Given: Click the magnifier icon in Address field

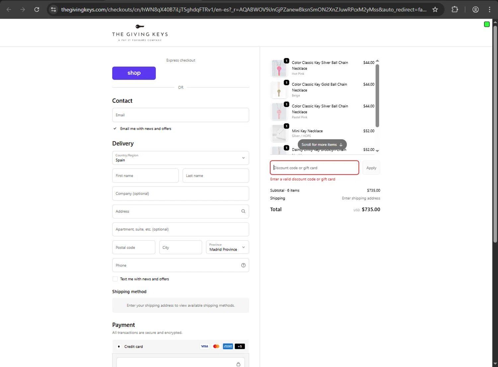Looking at the screenshot, I should coord(243,211).
